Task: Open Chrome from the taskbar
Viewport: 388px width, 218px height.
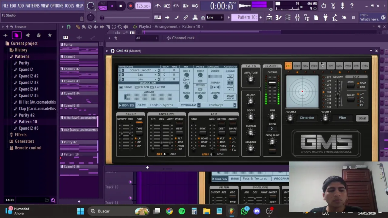Action: click(169, 211)
